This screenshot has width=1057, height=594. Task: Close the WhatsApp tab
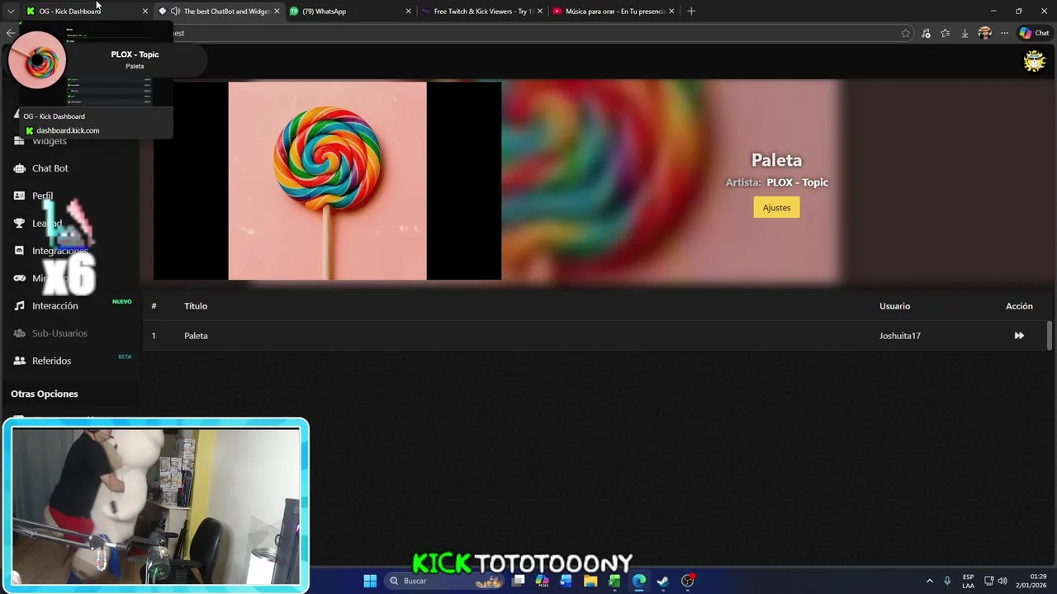coord(408,11)
